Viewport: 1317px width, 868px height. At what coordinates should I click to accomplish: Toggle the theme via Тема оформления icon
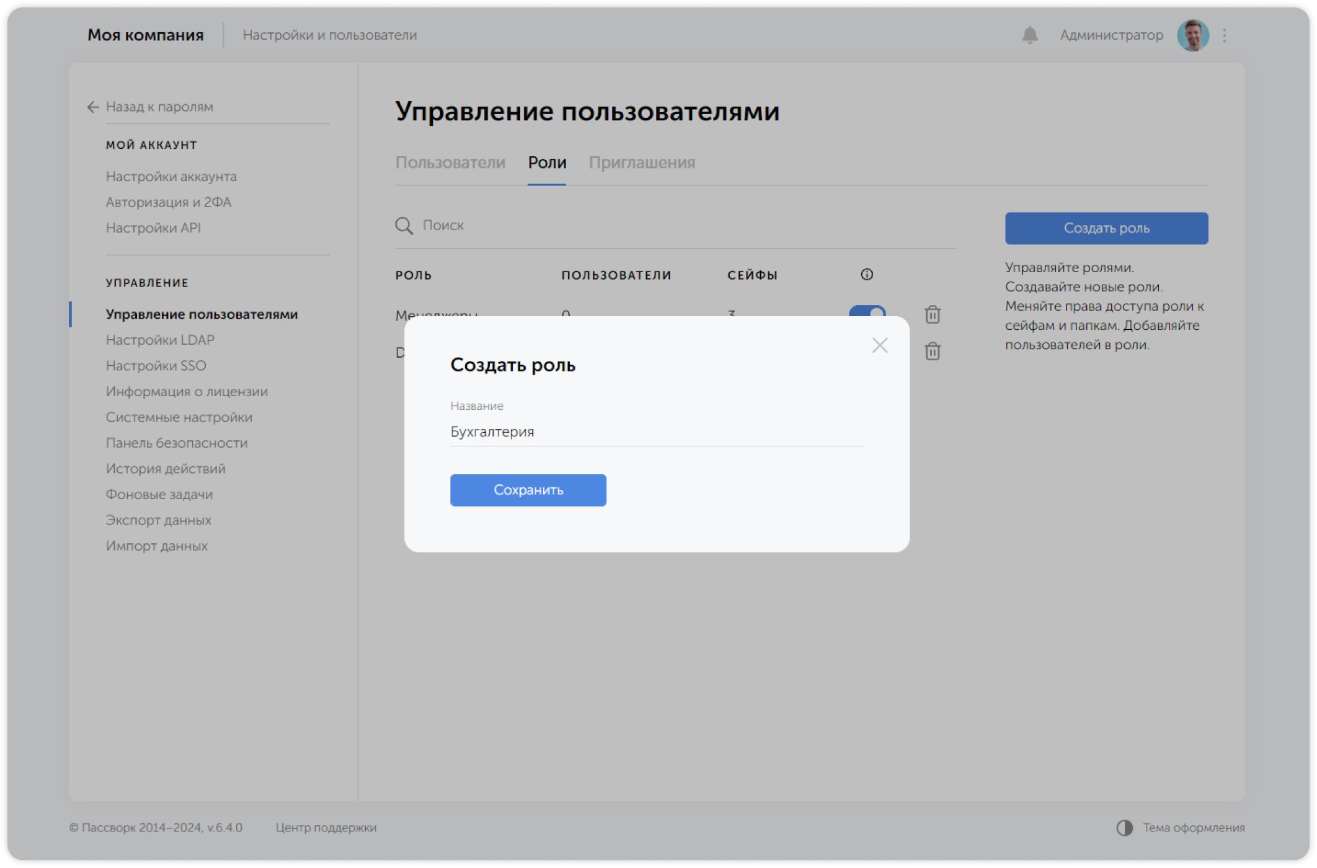pyautogui.click(x=1126, y=827)
